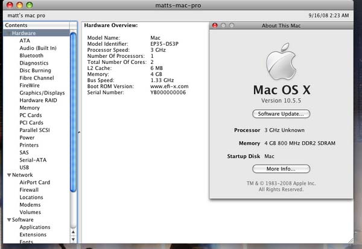
Task: Click the sidebar vertical scrollbar
Action: [x=74, y=109]
